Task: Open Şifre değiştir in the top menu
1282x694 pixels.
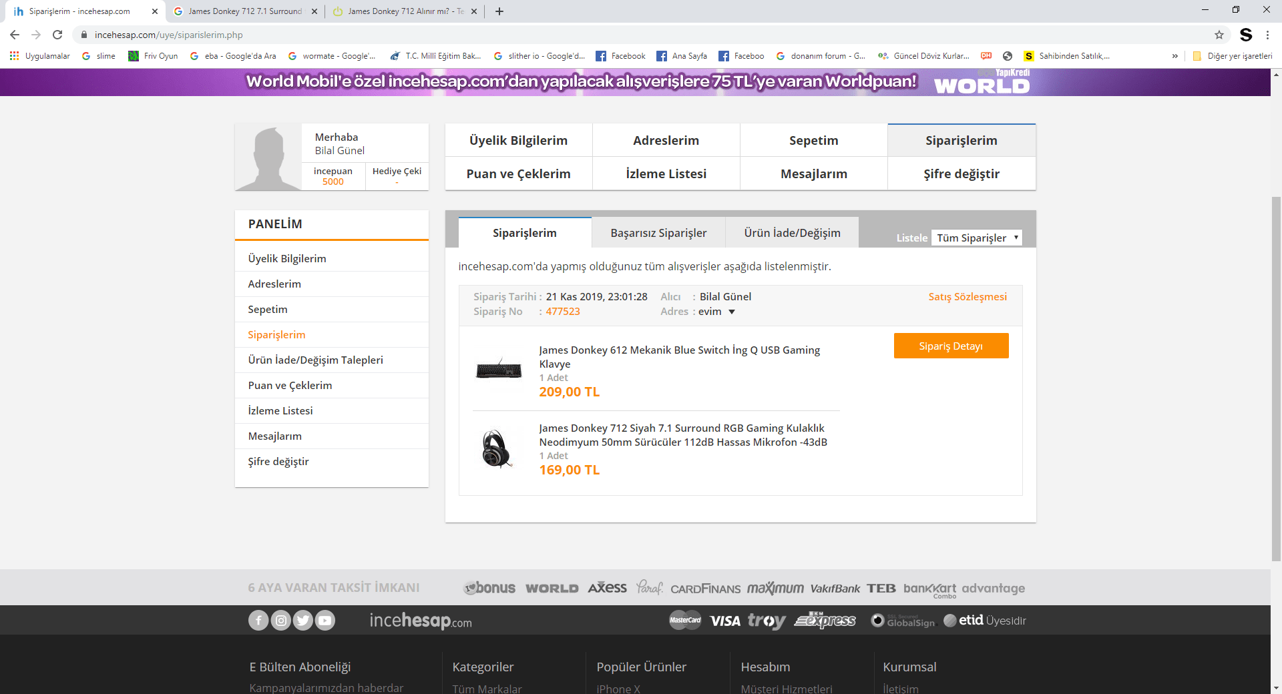Action: tap(961, 173)
